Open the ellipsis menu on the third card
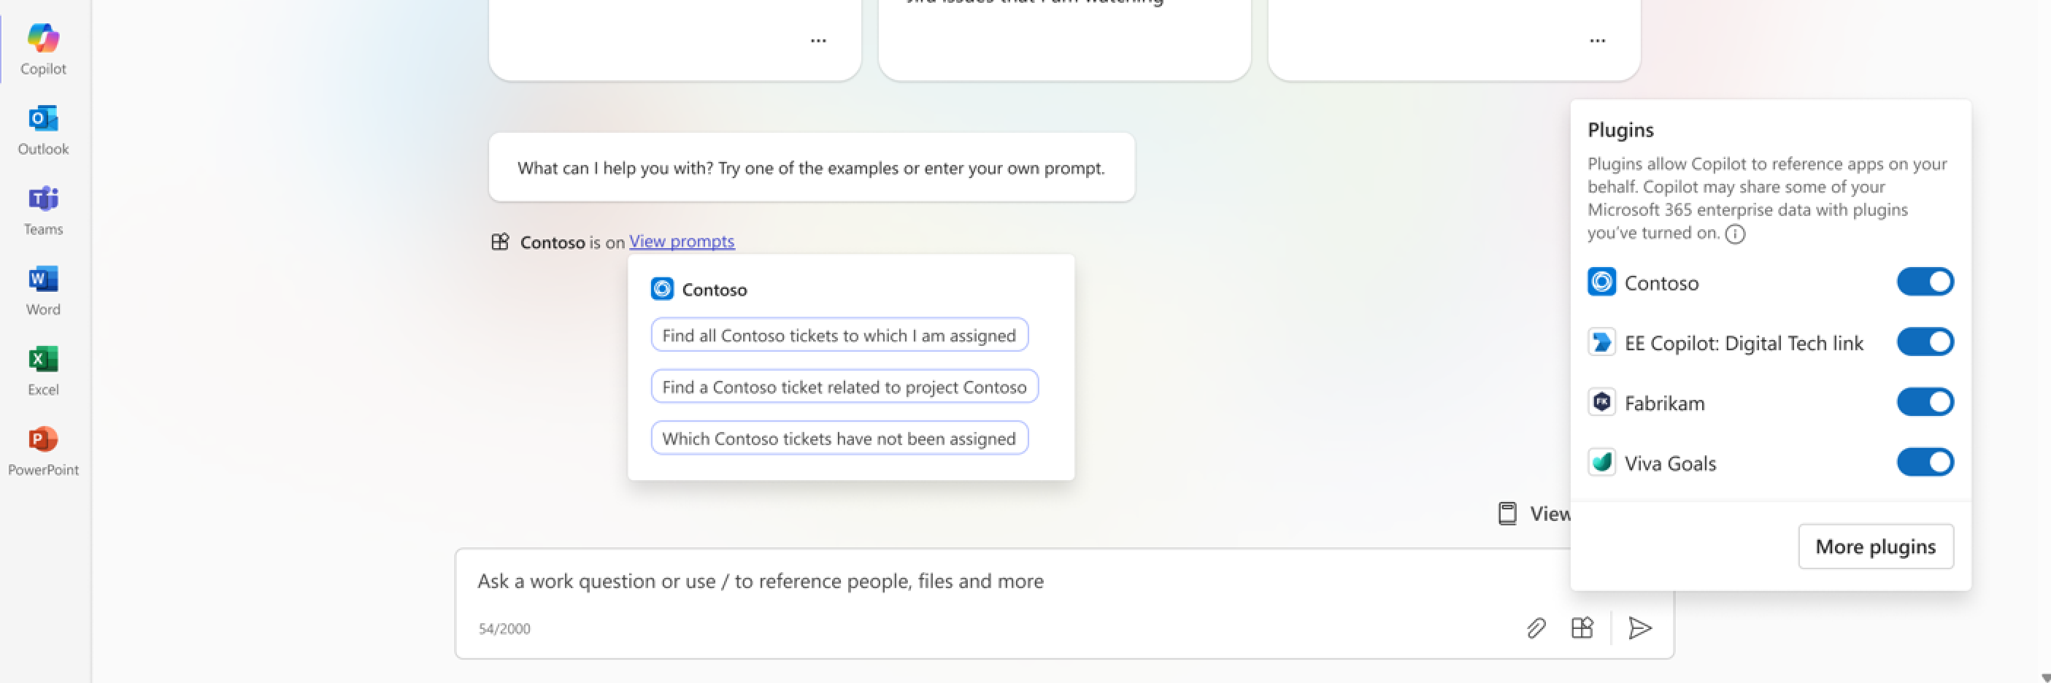The image size is (2051, 683). point(1597,40)
